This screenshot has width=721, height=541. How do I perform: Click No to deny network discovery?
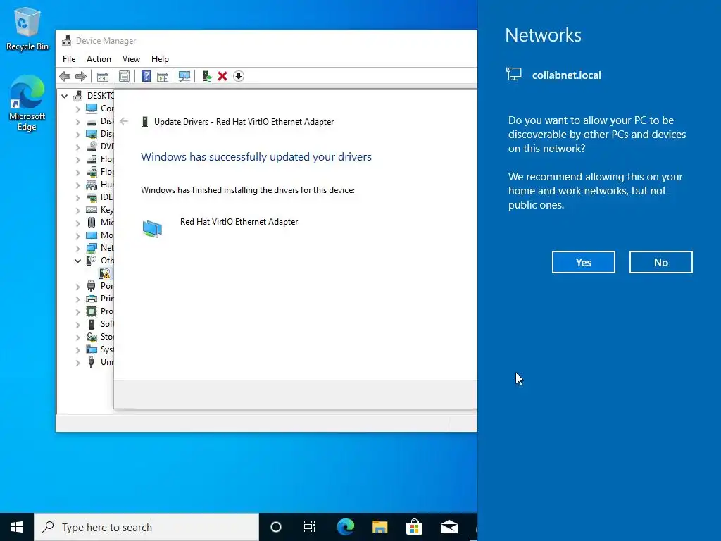coord(660,262)
